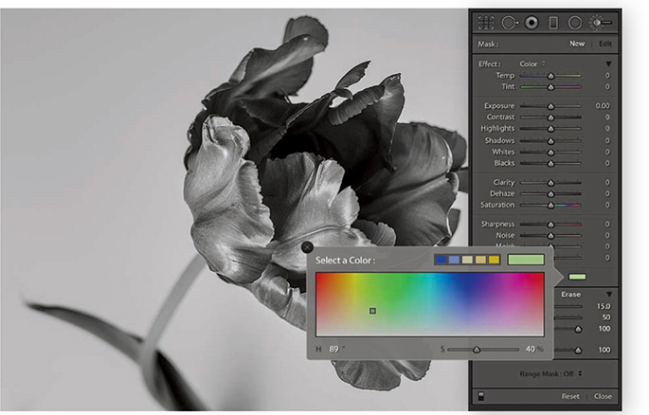The image size is (649, 415).
Task: Select the Adjustment Brush tool
Action: click(x=601, y=23)
